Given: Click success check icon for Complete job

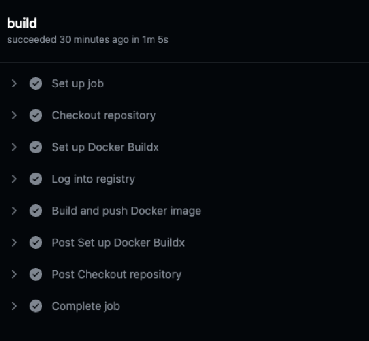Looking at the screenshot, I should click(36, 306).
